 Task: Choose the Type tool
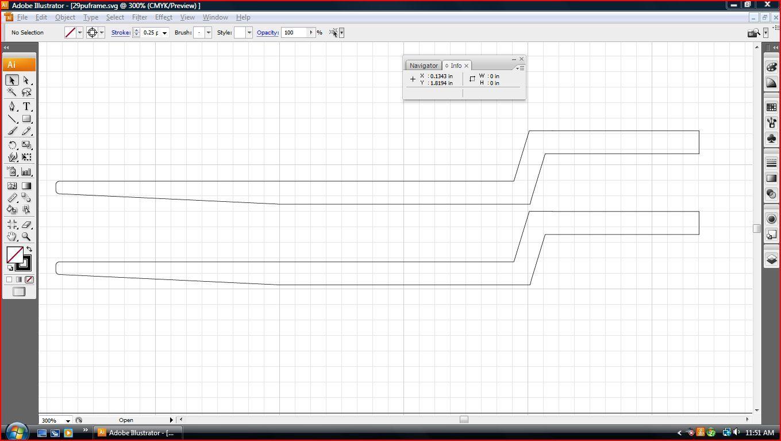point(26,106)
